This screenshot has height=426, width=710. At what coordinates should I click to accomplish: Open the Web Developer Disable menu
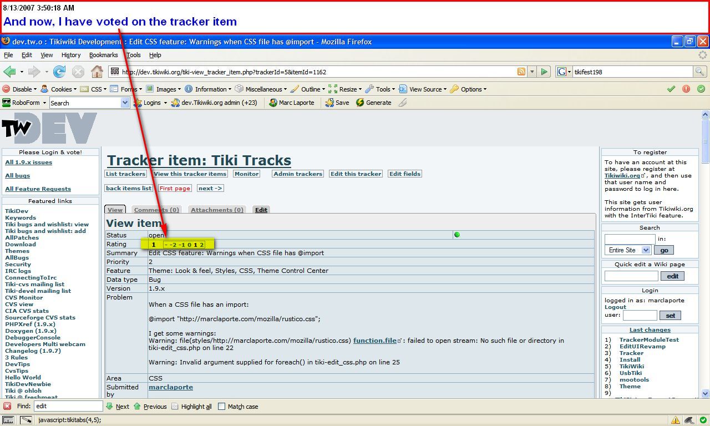(19, 89)
